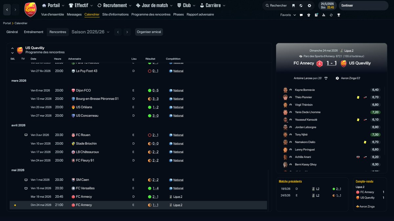Viewport: 394px width, 221px height.
Task: Switch to the Messages tab
Action: pos(74,14)
